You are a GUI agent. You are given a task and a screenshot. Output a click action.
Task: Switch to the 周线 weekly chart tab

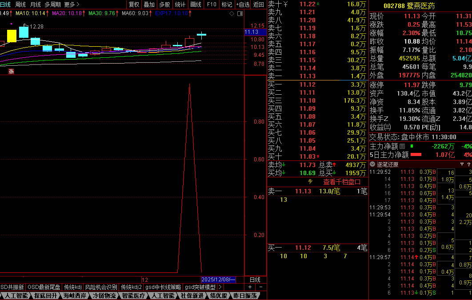[x=20, y=4]
